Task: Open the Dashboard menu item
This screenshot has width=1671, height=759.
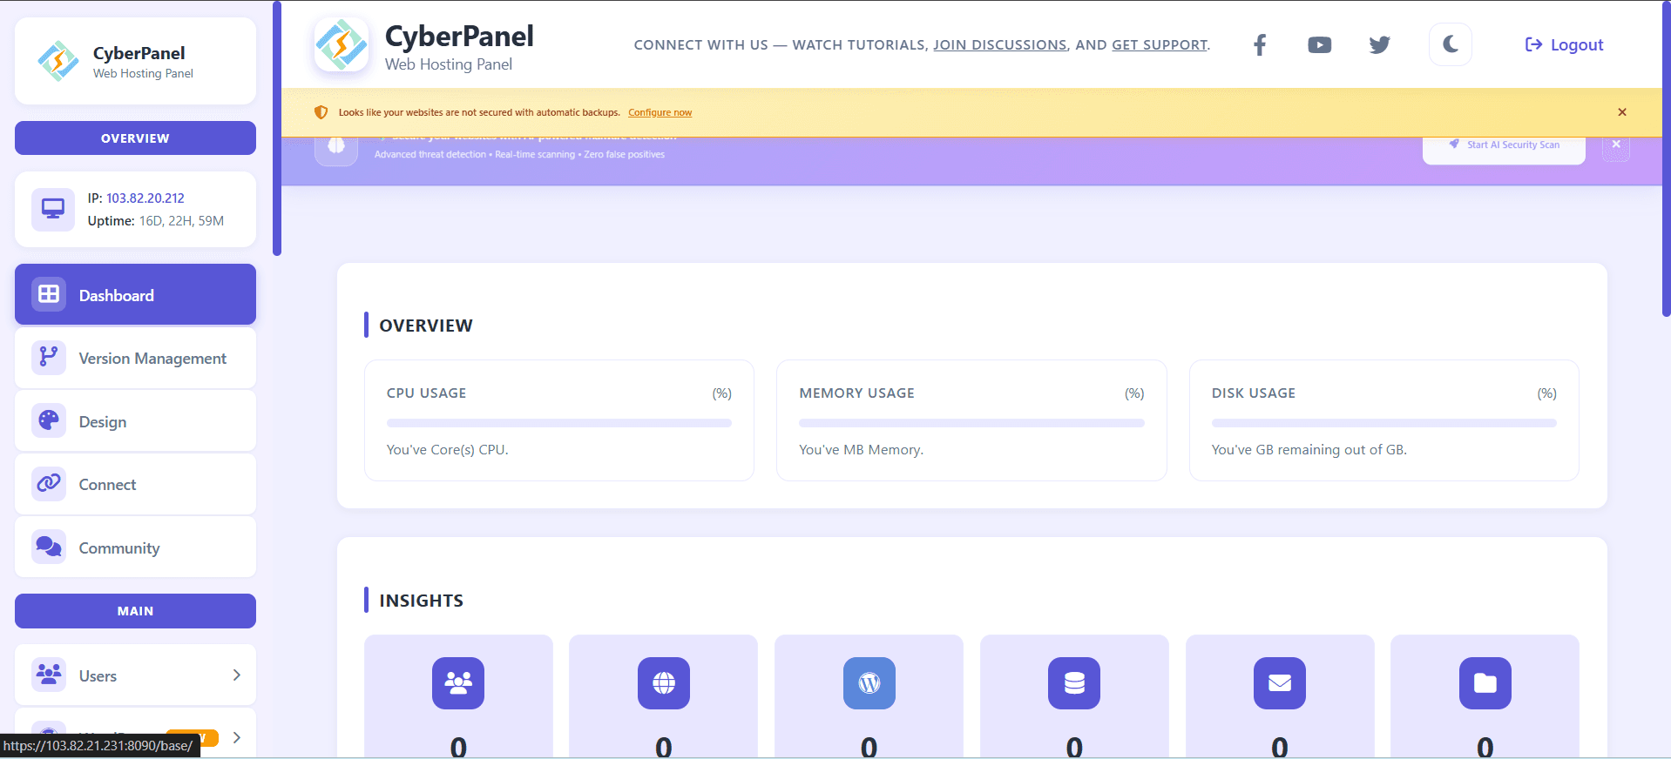Action: (x=135, y=295)
